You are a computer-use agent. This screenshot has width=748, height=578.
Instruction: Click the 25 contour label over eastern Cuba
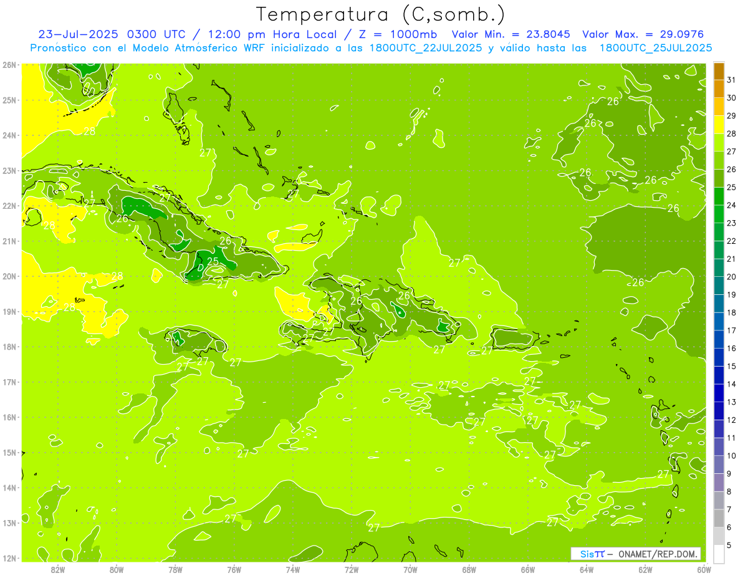(213, 261)
